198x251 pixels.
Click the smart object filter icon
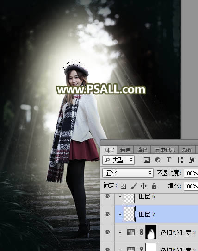tap(191, 160)
